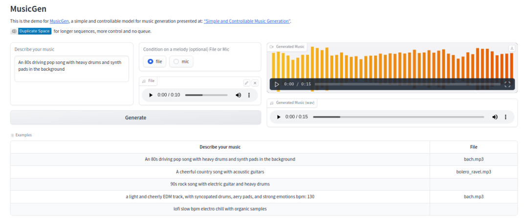
Task: Select the file radio option
Action: click(x=151, y=61)
